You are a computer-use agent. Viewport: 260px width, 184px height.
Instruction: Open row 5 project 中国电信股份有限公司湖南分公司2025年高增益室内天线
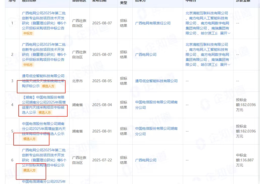44,129
